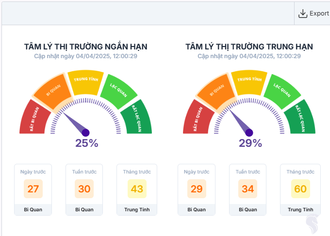Click the medium-term gauge needle pivot dot
The image size is (330, 236).
249,132
